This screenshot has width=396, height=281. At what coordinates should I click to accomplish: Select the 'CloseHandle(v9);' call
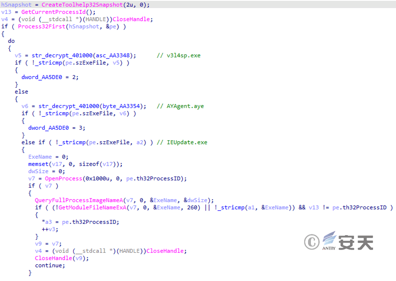click(62, 258)
